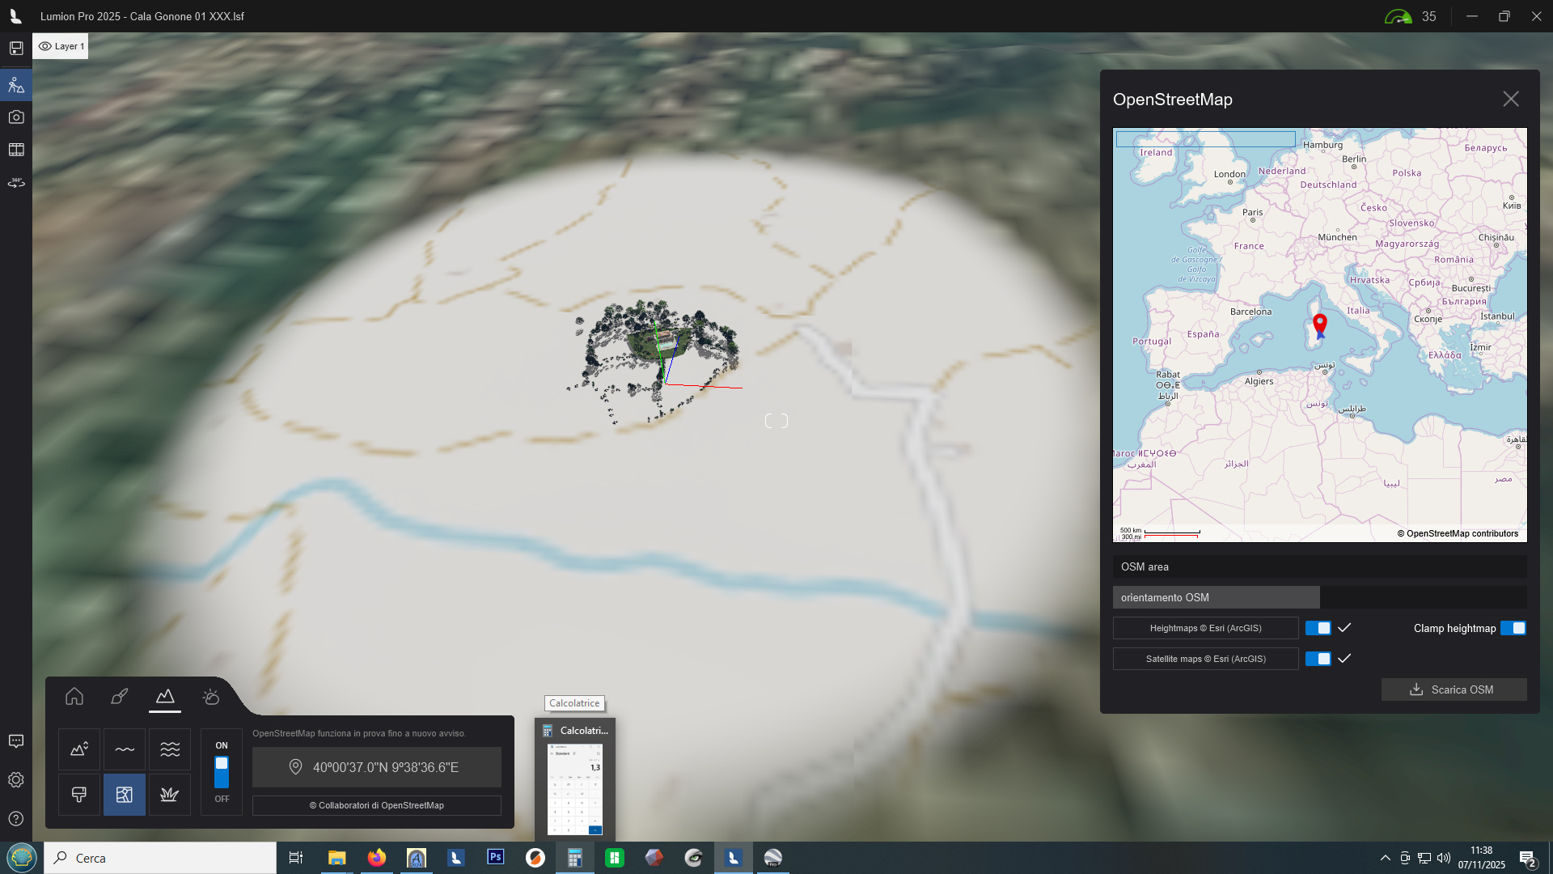Select the OpenStreetMap tool icon
Viewport: 1553px width, 874px height.
(125, 795)
